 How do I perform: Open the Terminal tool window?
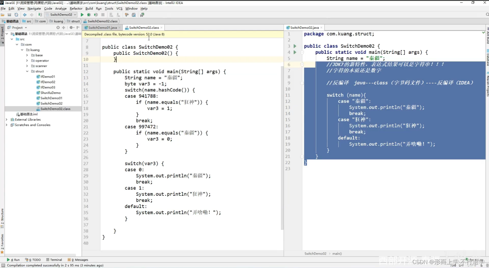point(54,260)
